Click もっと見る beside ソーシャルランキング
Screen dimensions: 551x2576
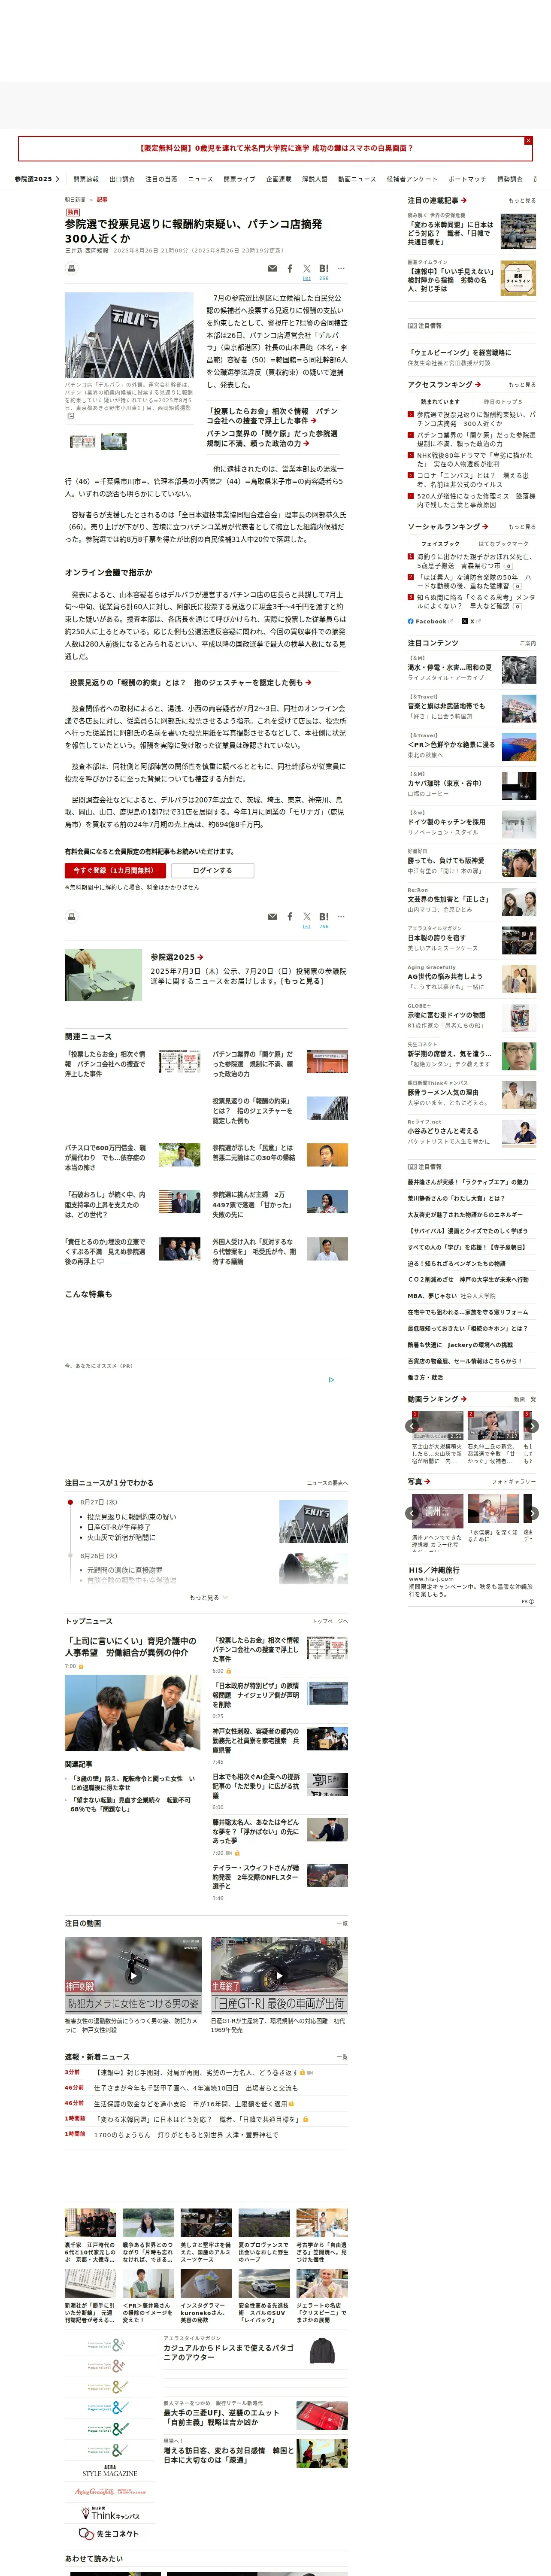522,527
